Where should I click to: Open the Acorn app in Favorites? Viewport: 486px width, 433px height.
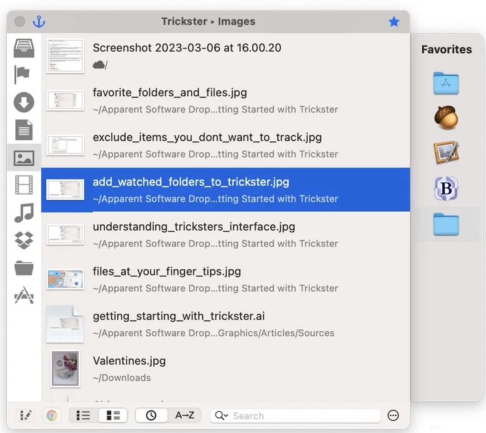click(x=446, y=117)
